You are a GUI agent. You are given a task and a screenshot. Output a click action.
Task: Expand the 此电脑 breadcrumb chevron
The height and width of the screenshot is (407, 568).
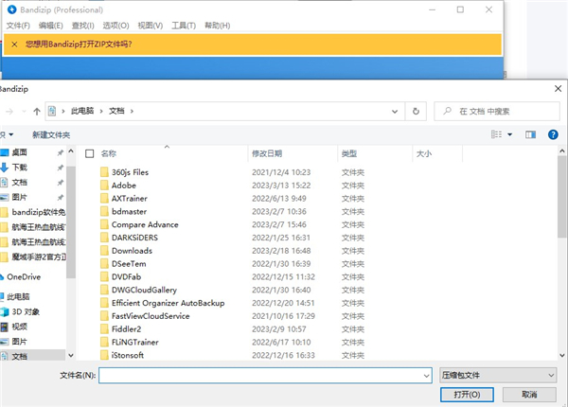pyautogui.click(x=101, y=111)
